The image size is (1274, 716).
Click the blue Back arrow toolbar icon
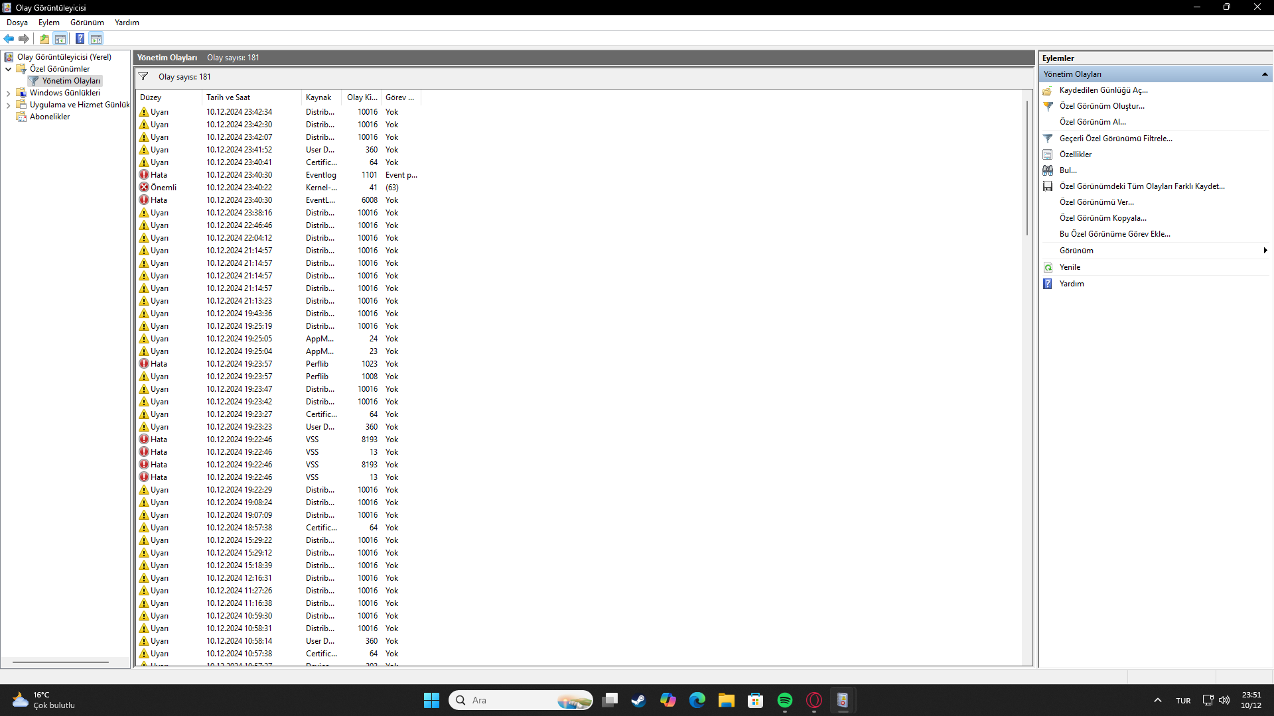coord(9,38)
